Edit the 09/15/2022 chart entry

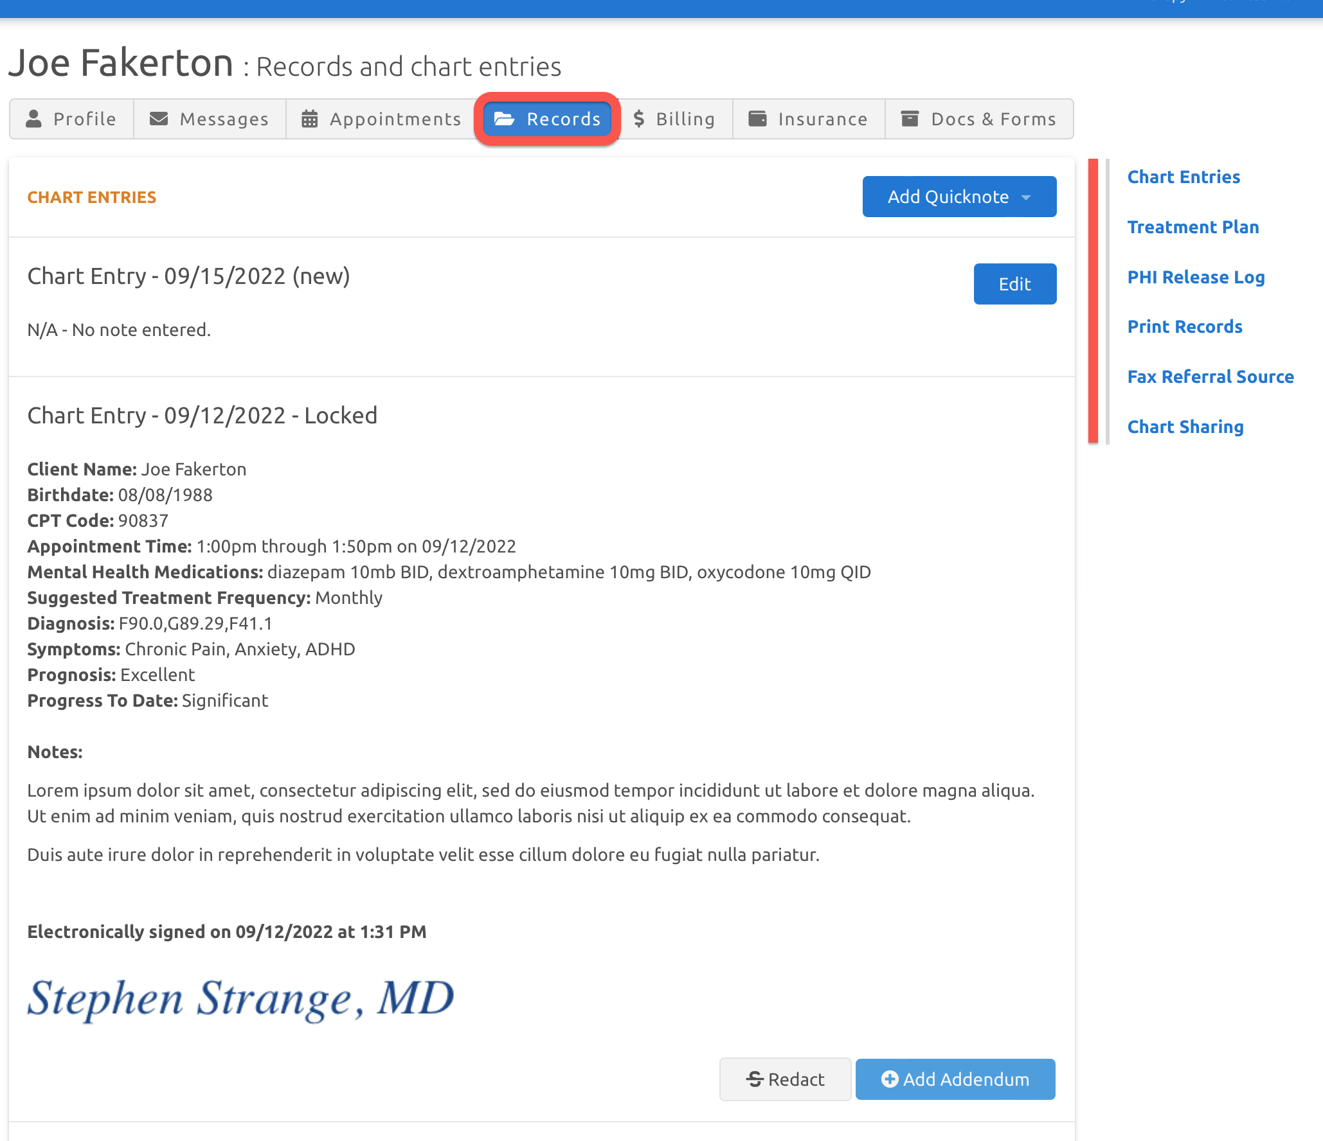click(1014, 284)
